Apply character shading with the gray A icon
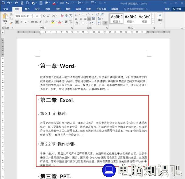The width and height of the screenshot is (185, 179). click(66, 22)
